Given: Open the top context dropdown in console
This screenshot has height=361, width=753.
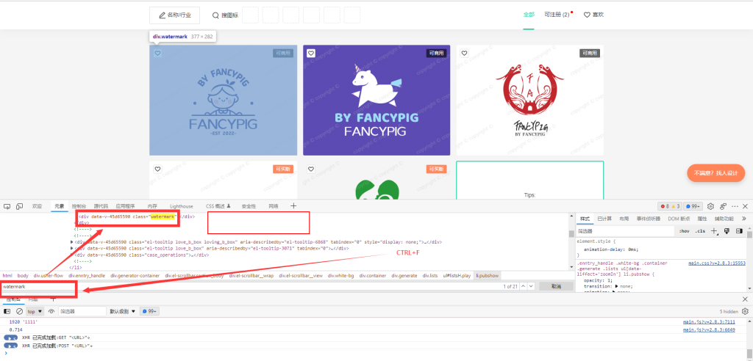Looking at the screenshot, I should coord(35,311).
